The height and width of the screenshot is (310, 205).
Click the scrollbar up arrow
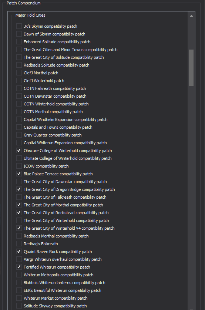tap(191, 16)
